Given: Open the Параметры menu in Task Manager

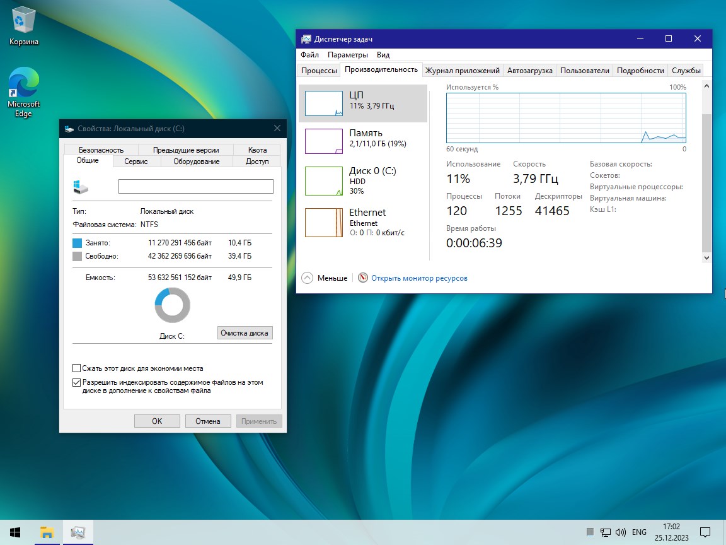Looking at the screenshot, I should tap(347, 55).
